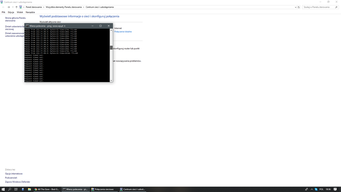Open taskbar search magnifier icon
Screen dimensions: 341x192
pos(10,189)
